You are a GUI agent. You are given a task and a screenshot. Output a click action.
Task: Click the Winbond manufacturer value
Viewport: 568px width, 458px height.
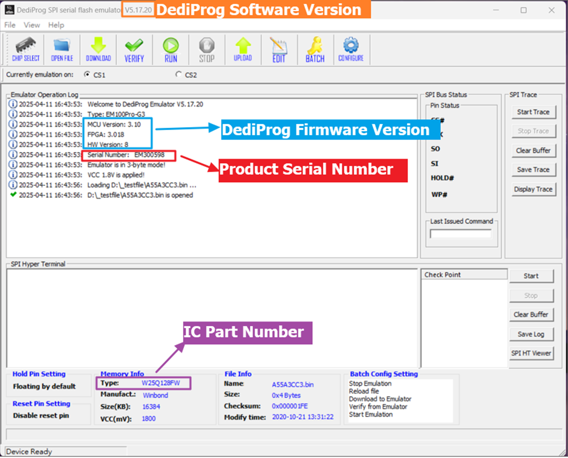[x=155, y=396]
